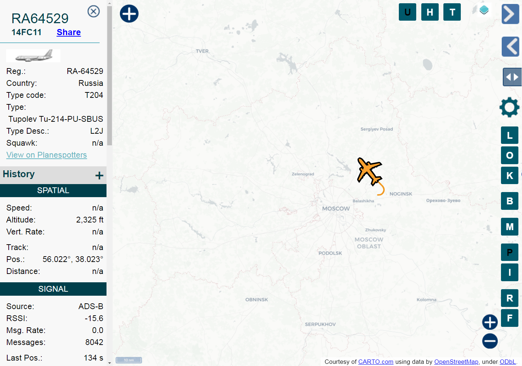Click the double-arrow sidebar toggle button
This screenshot has width=522, height=366.
512,77
